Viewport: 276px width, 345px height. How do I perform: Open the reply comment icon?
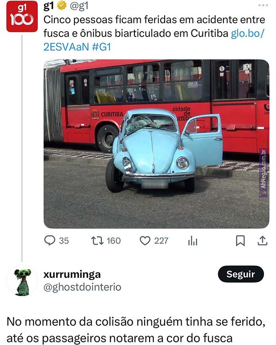pos(49,241)
